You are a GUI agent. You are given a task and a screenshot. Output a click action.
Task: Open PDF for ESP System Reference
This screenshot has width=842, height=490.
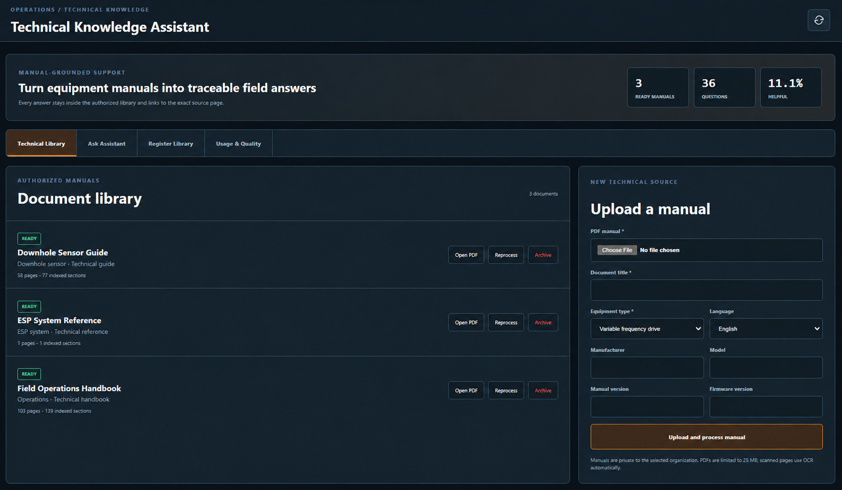466,323
